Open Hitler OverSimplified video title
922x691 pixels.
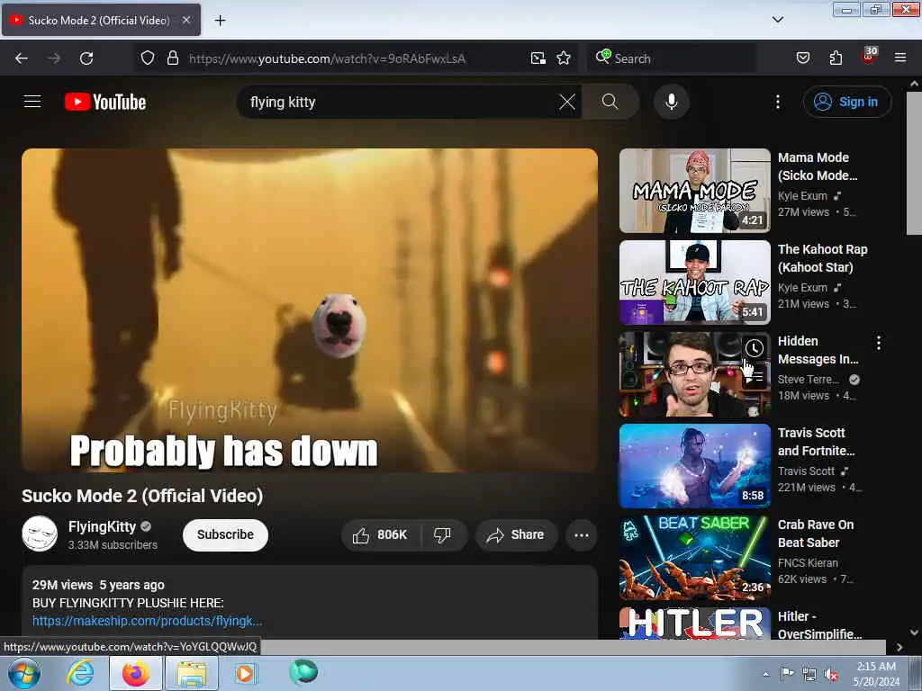[x=819, y=624]
